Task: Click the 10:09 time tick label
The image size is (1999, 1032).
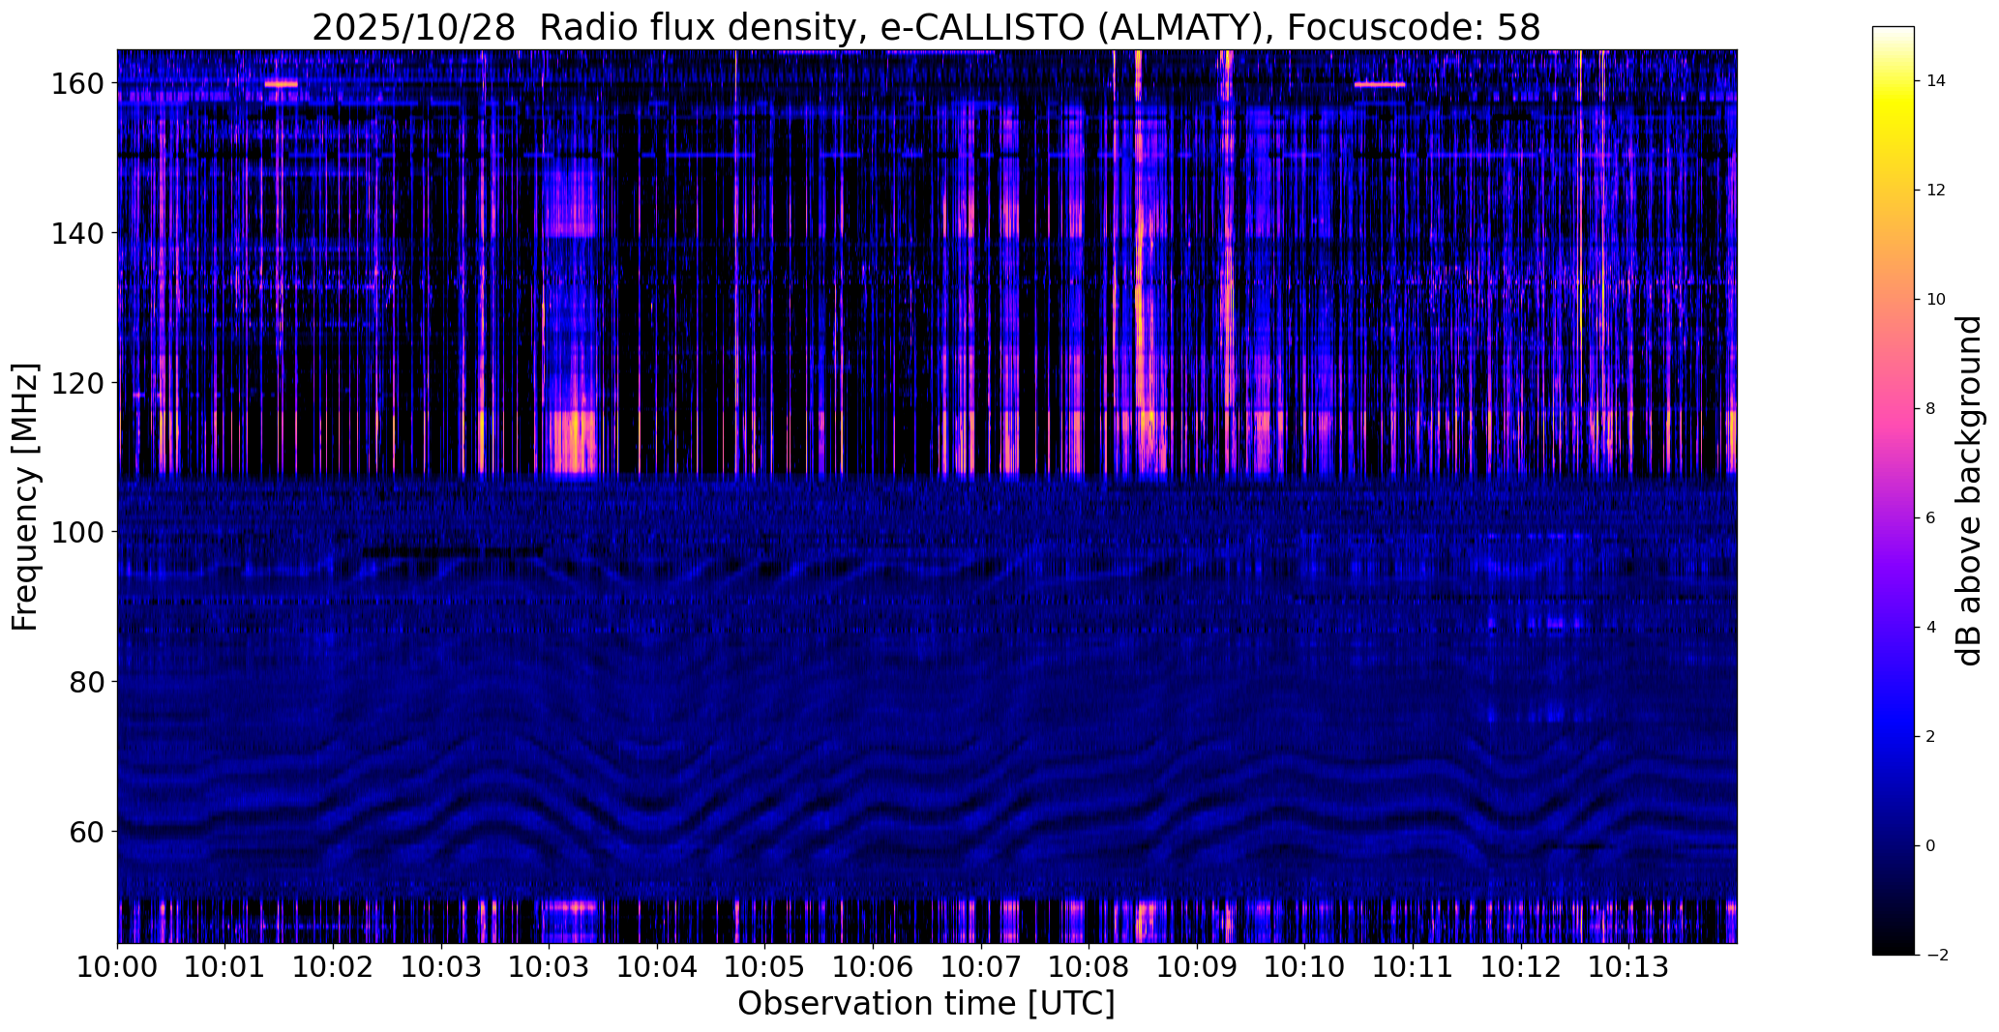Action: pos(1197,966)
